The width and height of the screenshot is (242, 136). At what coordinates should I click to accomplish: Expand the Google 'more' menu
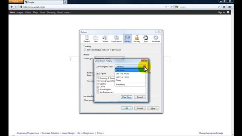tap(67, 12)
